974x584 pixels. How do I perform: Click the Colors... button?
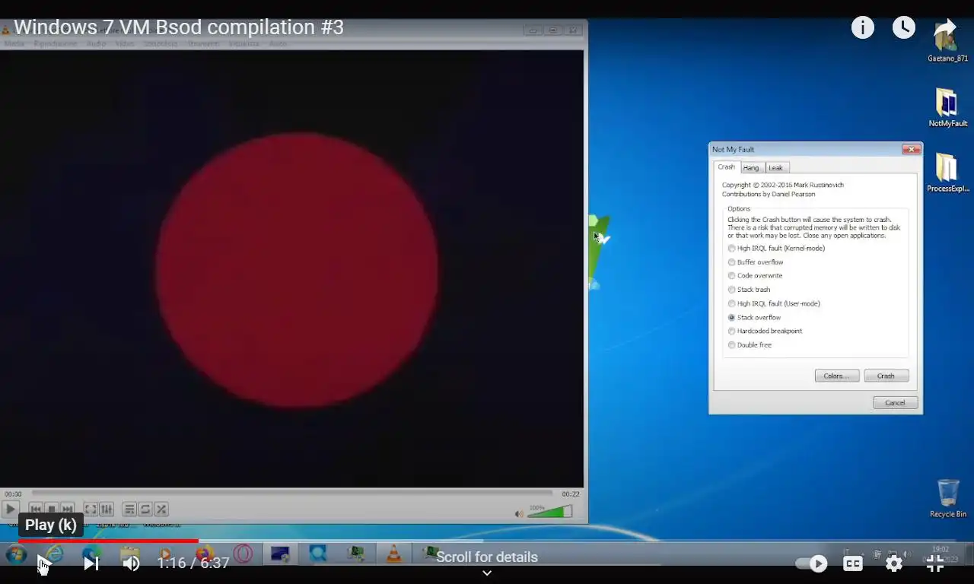(x=837, y=376)
